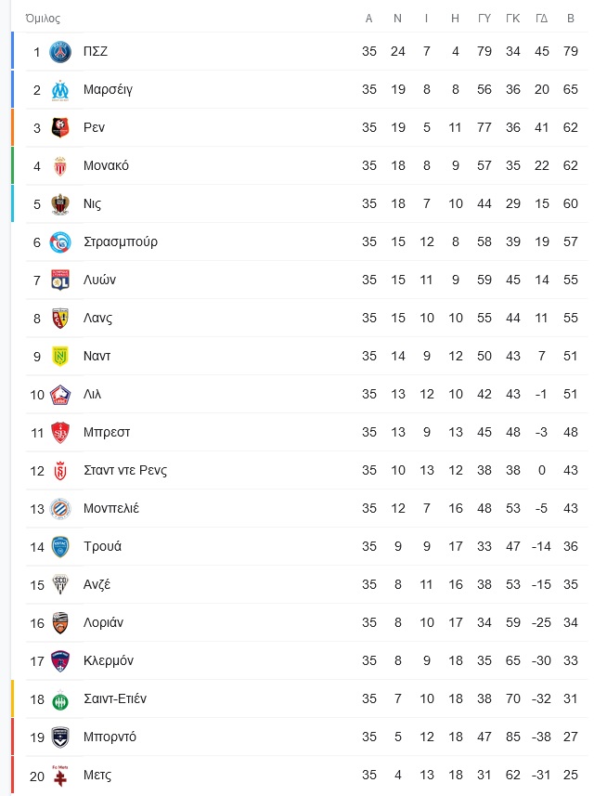The height and width of the screenshot is (796, 594).
Task: Click the Μονακό team crest
Action: (60, 166)
